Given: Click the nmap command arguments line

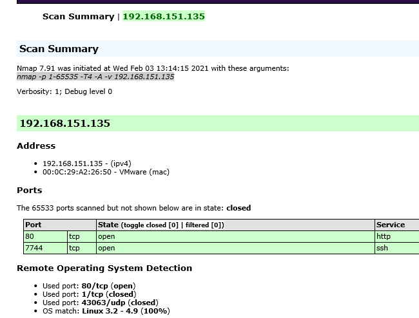Looking at the screenshot, I should click(x=95, y=77).
